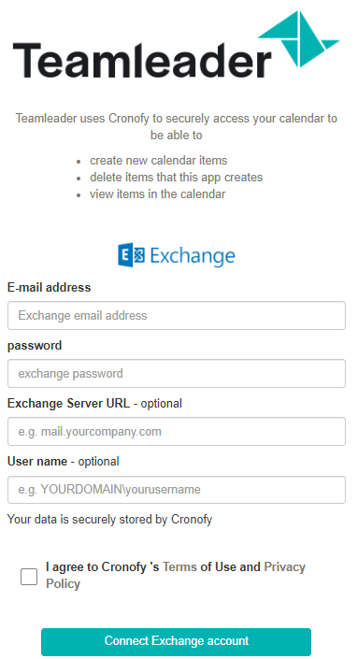Tick the agree to Cronofy terms checkbox

click(29, 576)
